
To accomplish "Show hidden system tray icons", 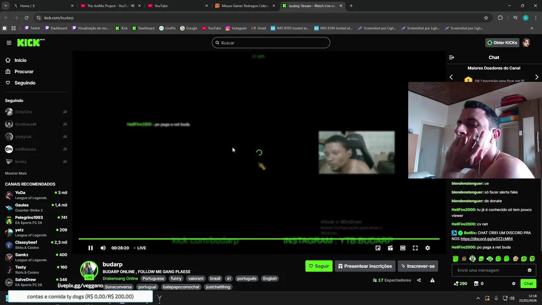I will pos(478,298).
